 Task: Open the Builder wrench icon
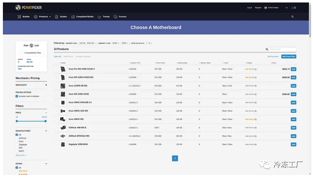(19, 17)
